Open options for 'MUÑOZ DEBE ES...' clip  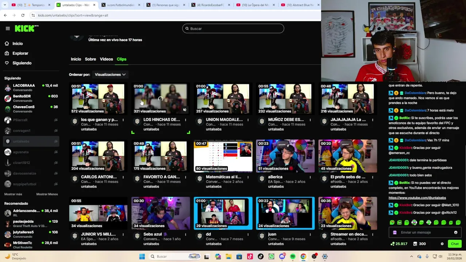coord(310,120)
